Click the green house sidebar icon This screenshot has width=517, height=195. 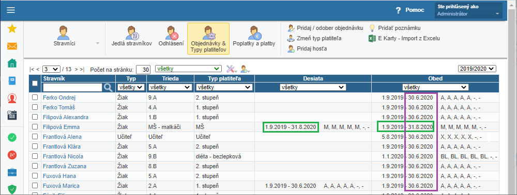coord(12,63)
